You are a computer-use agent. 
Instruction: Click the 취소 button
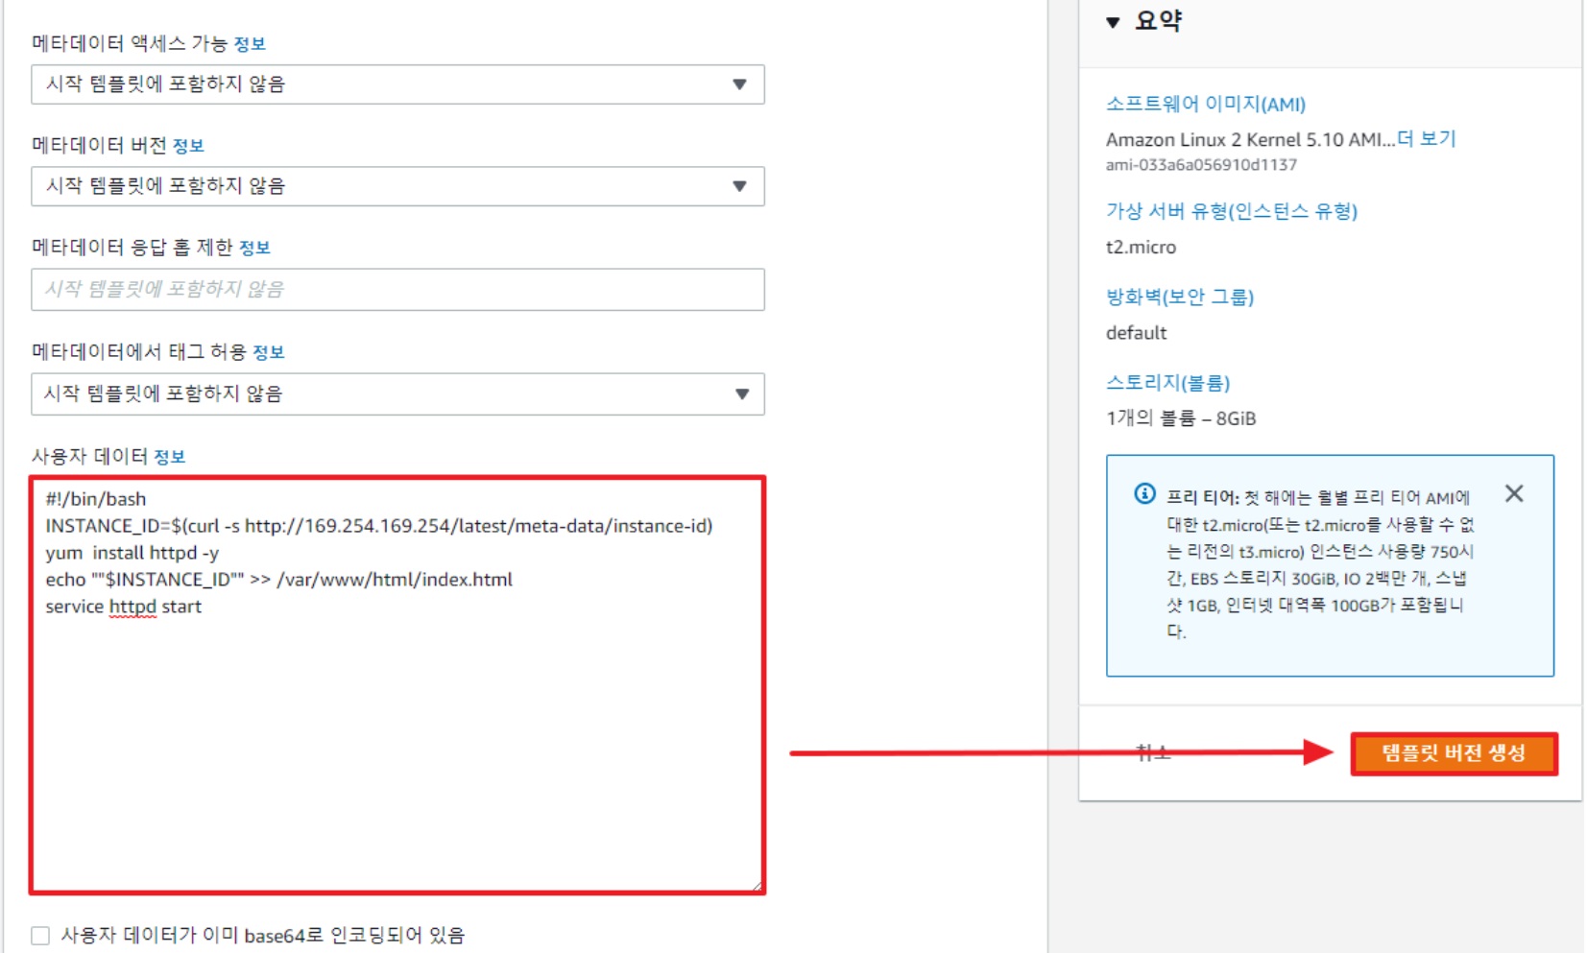(1153, 753)
